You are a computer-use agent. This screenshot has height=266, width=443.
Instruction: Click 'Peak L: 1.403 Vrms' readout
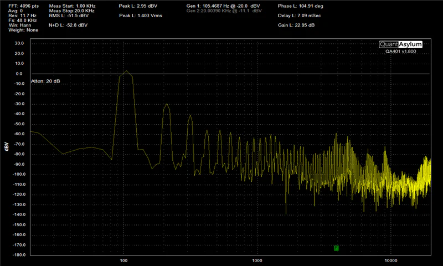click(141, 16)
